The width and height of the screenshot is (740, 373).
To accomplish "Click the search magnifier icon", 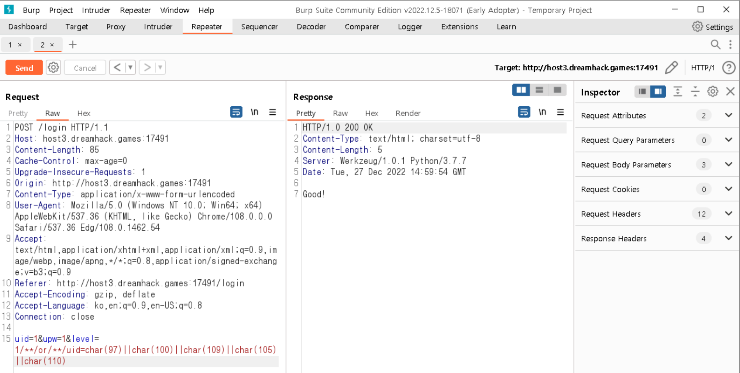I will pos(715,44).
